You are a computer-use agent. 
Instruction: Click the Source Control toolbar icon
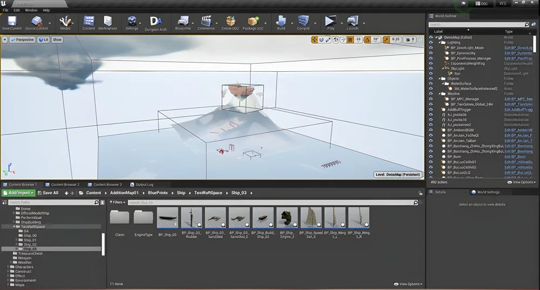pos(36,22)
